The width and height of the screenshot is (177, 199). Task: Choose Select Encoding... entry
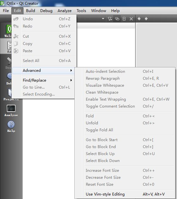coord(43,94)
